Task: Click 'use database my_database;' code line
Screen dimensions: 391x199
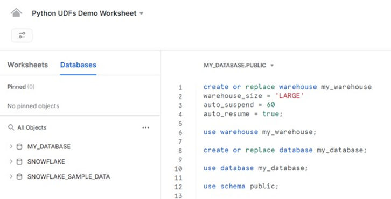Action: [256, 168]
